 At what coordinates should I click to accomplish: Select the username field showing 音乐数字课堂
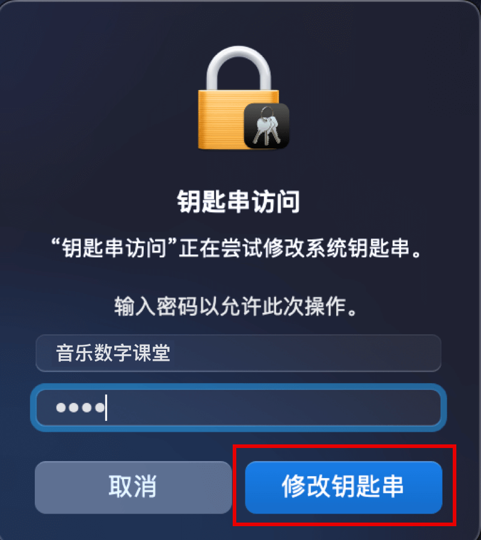point(239,353)
